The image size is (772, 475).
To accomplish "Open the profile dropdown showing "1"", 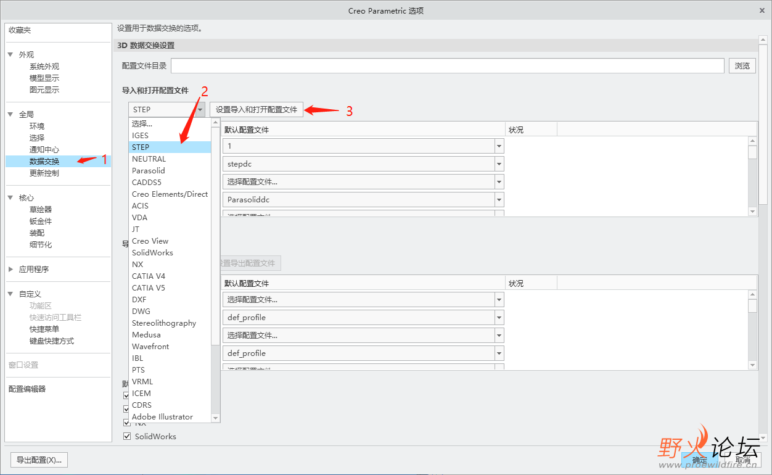I will pos(499,146).
